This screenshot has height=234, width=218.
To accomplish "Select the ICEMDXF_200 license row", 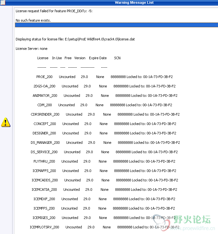I will [104, 199].
